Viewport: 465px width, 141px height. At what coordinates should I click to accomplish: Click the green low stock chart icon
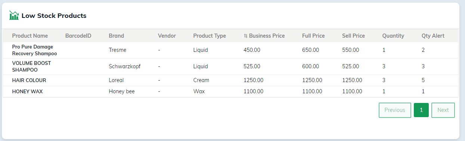[14, 15]
